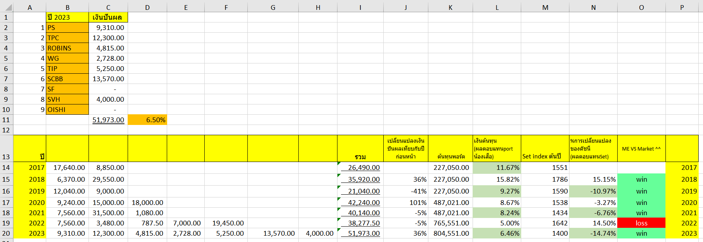Click the Set index value 1786
The width and height of the screenshot is (703, 242).
(545, 179)
